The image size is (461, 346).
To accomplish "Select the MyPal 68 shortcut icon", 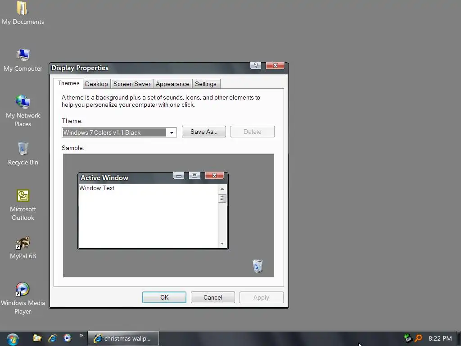I will click(x=23, y=248).
